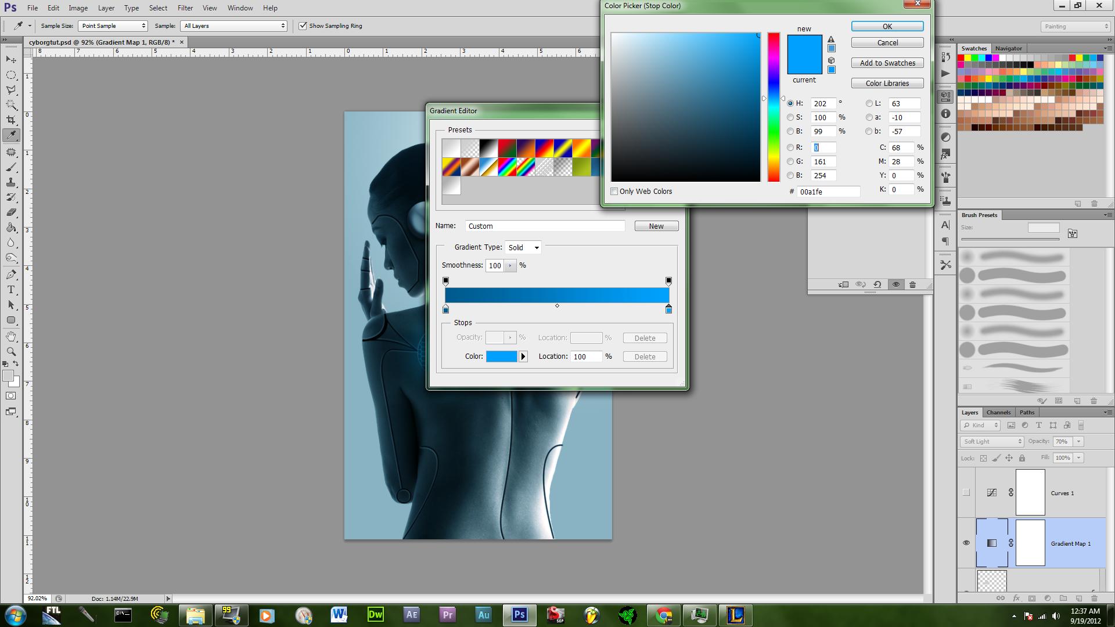Image resolution: width=1115 pixels, height=627 pixels.
Task: Open the Soft Light blend mode dropdown
Action: (991, 441)
